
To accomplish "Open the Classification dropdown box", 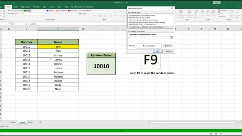I will [35, 14].
